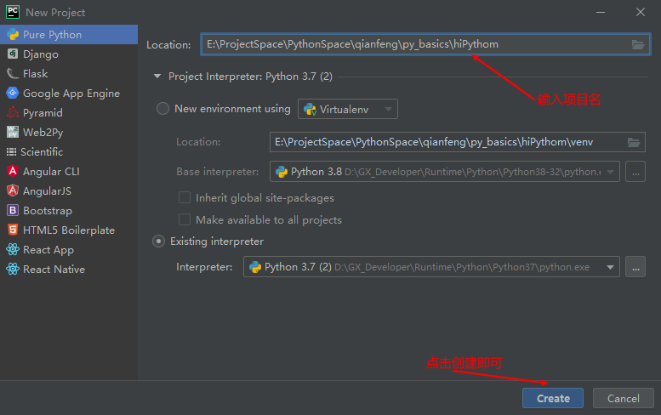The width and height of the screenshot is (661, 415).
Task: Click the AngularJS project icon
Action: (13, 190)
